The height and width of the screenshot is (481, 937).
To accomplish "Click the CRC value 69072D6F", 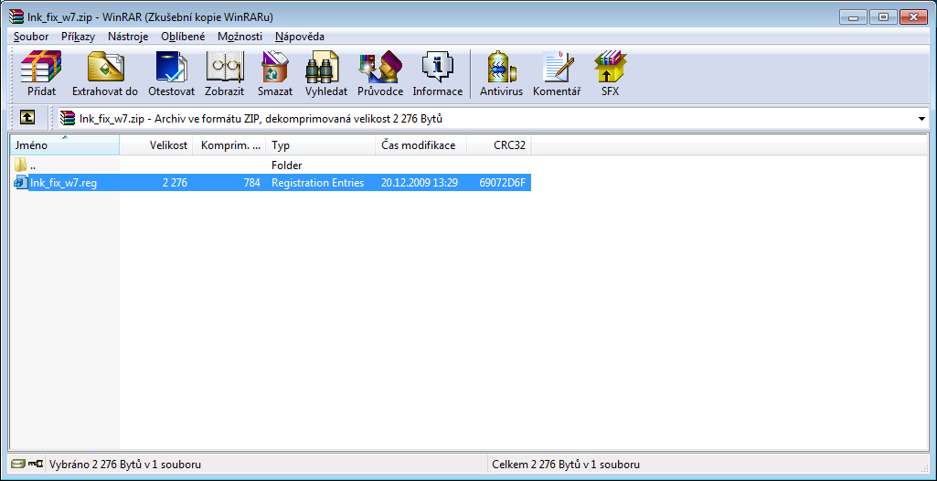I will 502,183.
